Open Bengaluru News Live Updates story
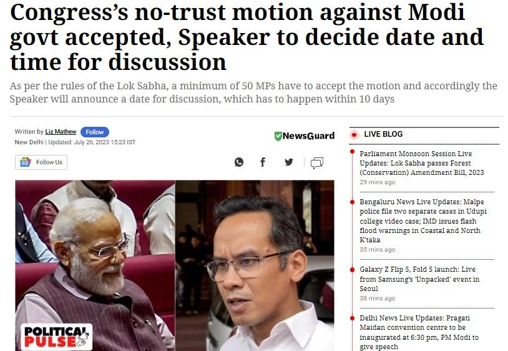This screenshot has height=351, width=508. [x=423, y=220]
